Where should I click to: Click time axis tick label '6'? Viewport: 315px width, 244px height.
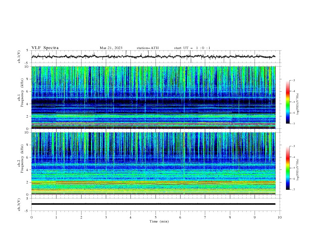click(x=180, y=217)
